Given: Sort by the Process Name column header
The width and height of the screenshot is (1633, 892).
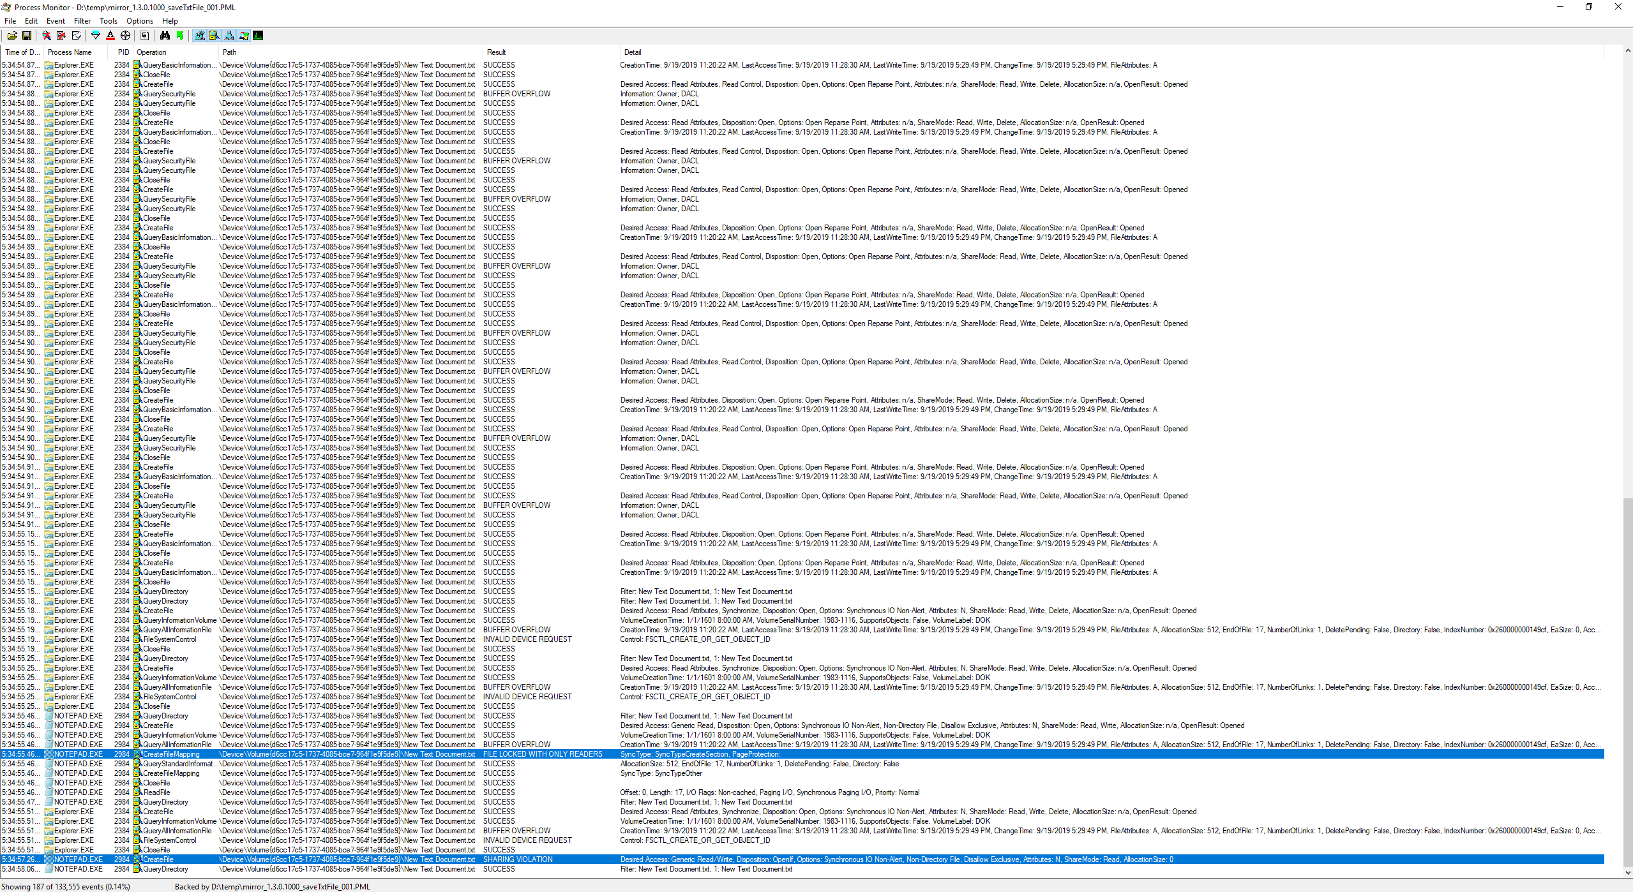Looking at the screenshot, I should (x=69, y=52).
